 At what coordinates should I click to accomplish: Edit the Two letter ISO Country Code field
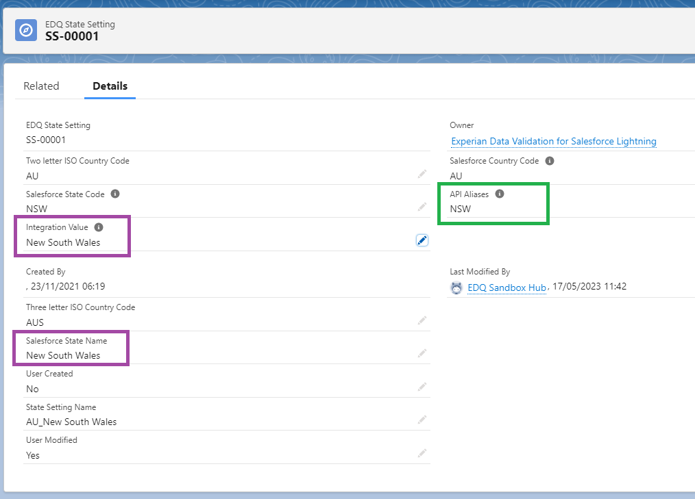[x=422, y=174]
